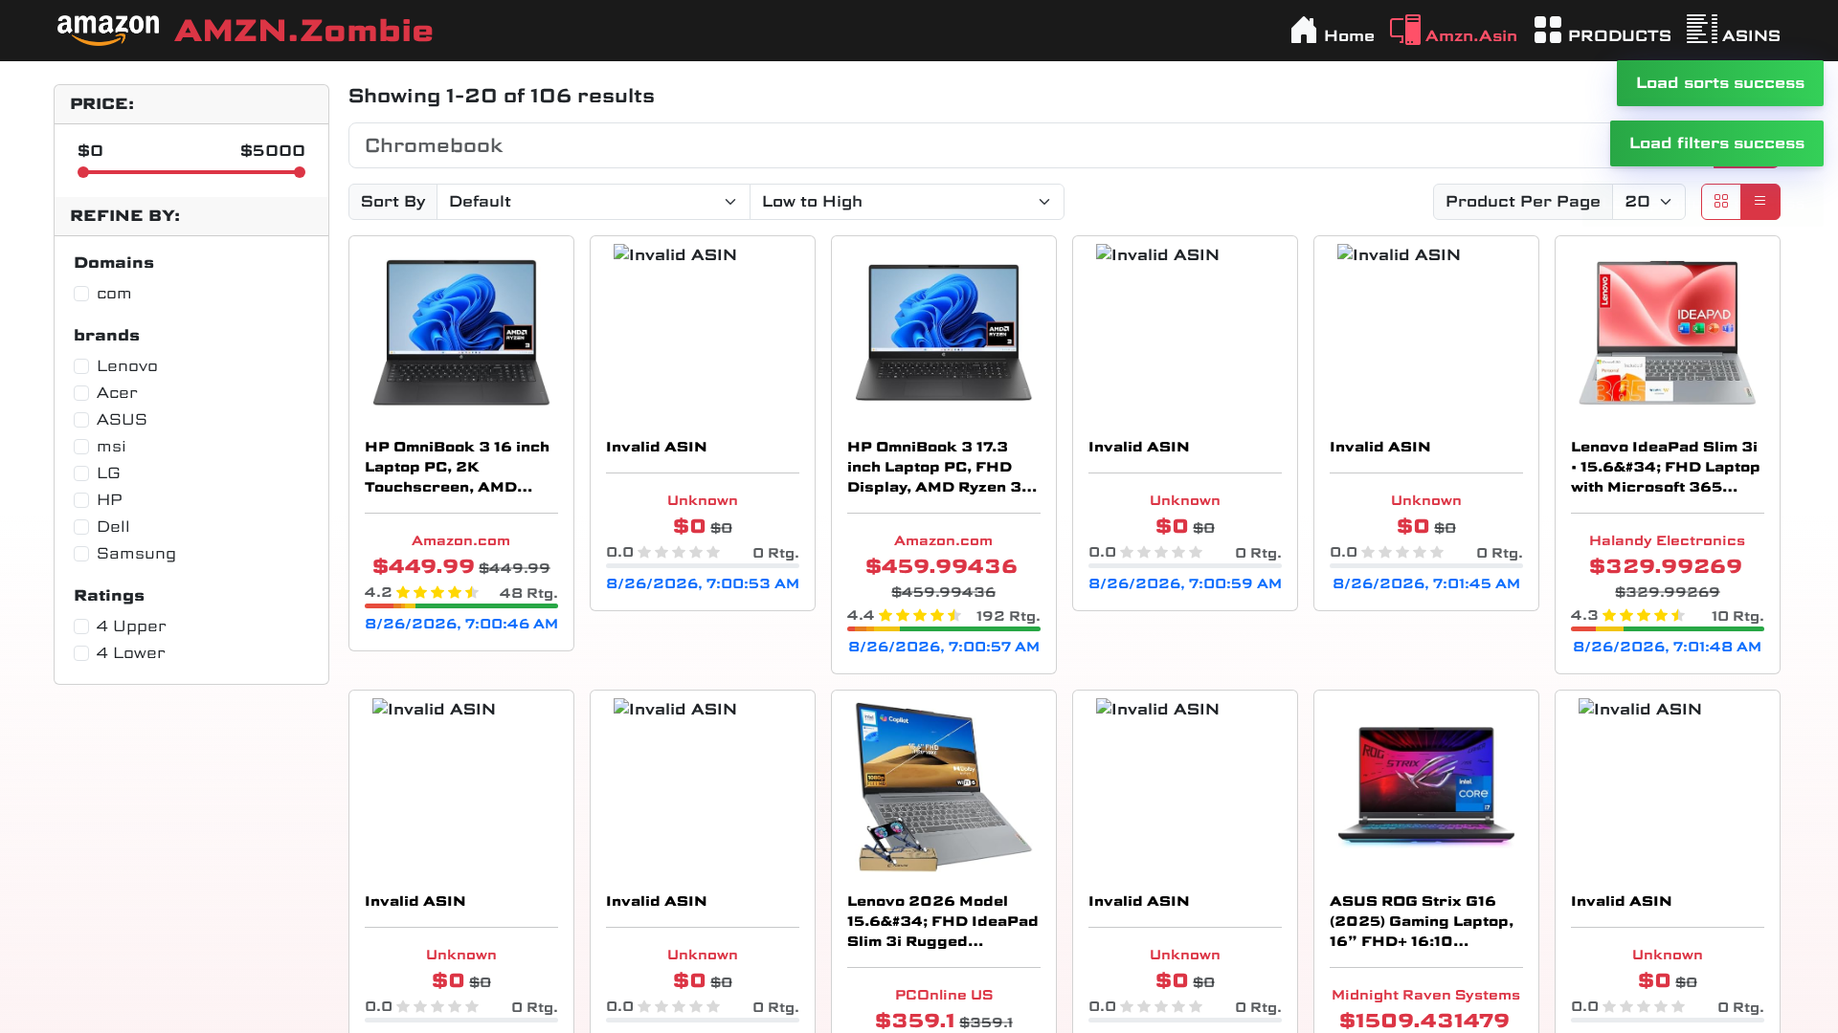The height and width of the screenshot is (1033, 1838).
Task: Open Lenovo 2026 Model IdeaPad image
Action: click(944, 787)
